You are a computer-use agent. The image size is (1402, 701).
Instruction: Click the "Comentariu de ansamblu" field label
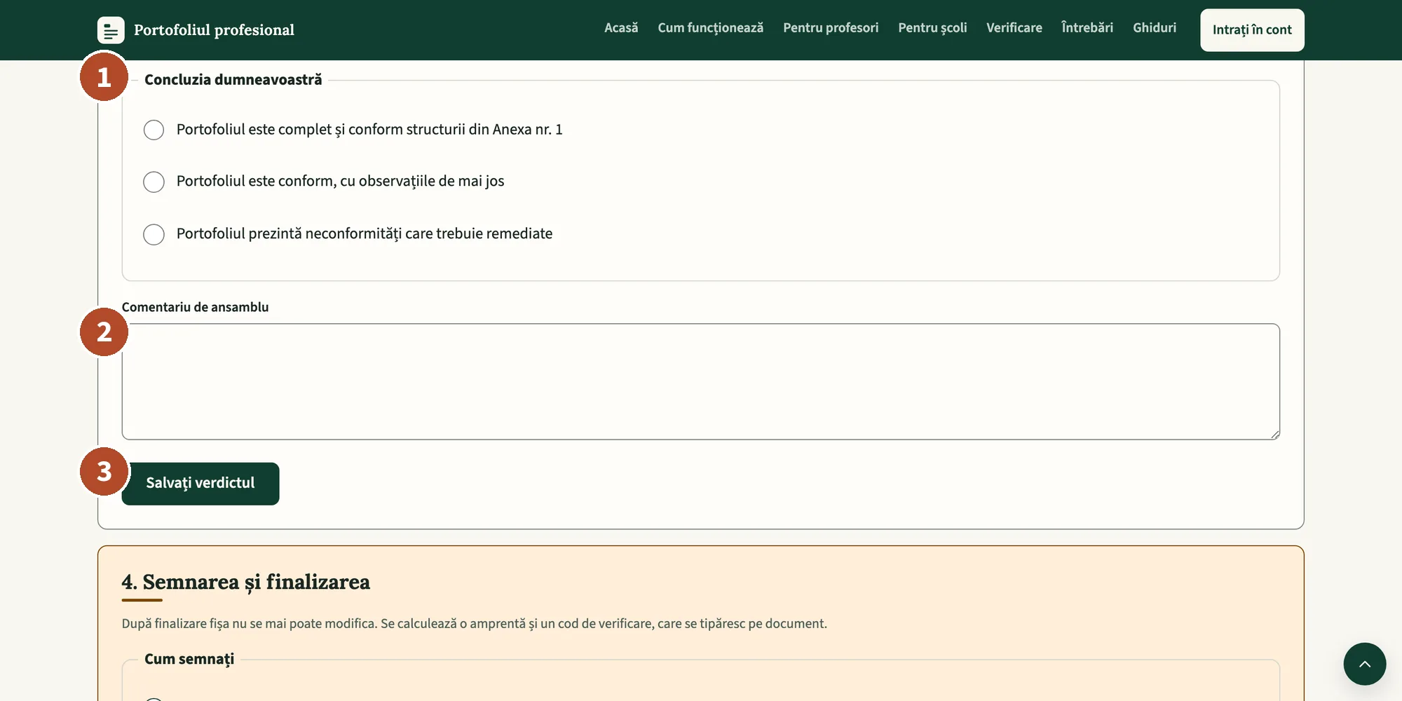(x=195, y=307)
